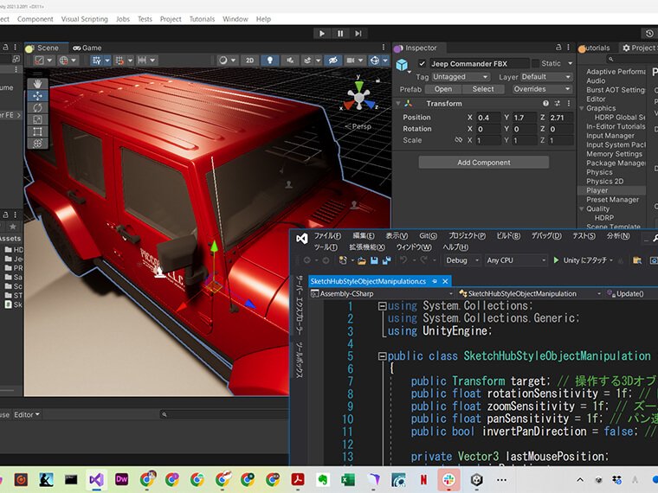Screen dimensions: 658x493
Task: Select the Hand (view) tool in the Scene
Action: 37,83
